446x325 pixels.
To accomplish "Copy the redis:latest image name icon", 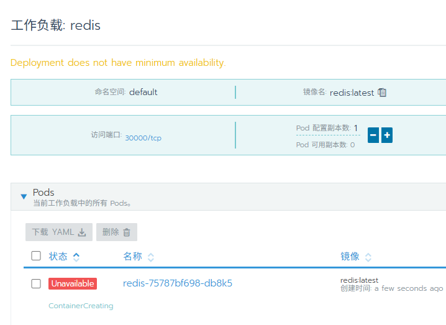I will click(x=382, y=93).
